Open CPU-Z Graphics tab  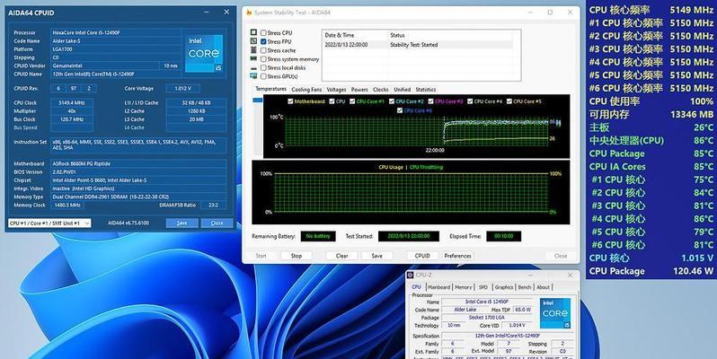pyautogui.click(x=504, y=287)
